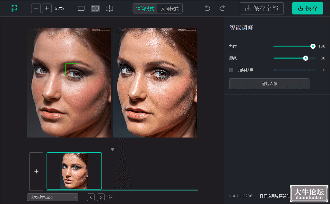Click the version text v:4.1.1.2286

(x=241, y=196)
